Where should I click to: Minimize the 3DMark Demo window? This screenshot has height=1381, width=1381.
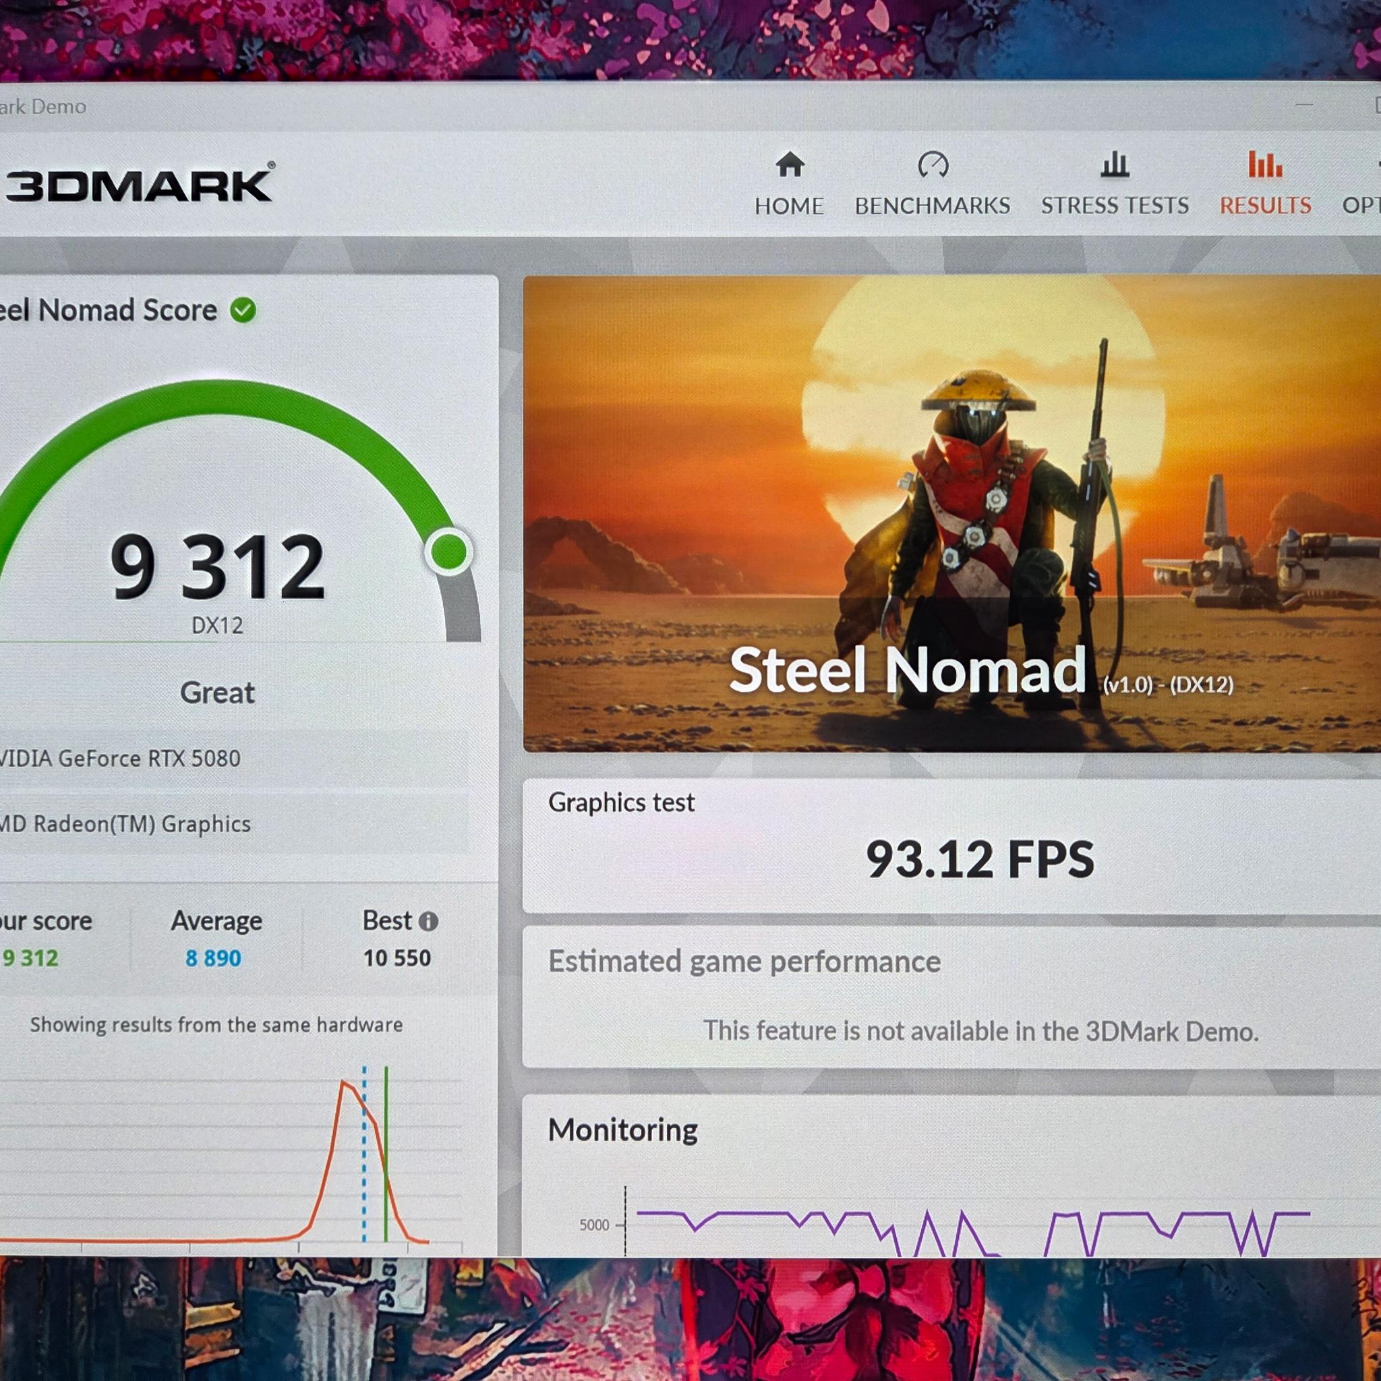(1305, 105)
